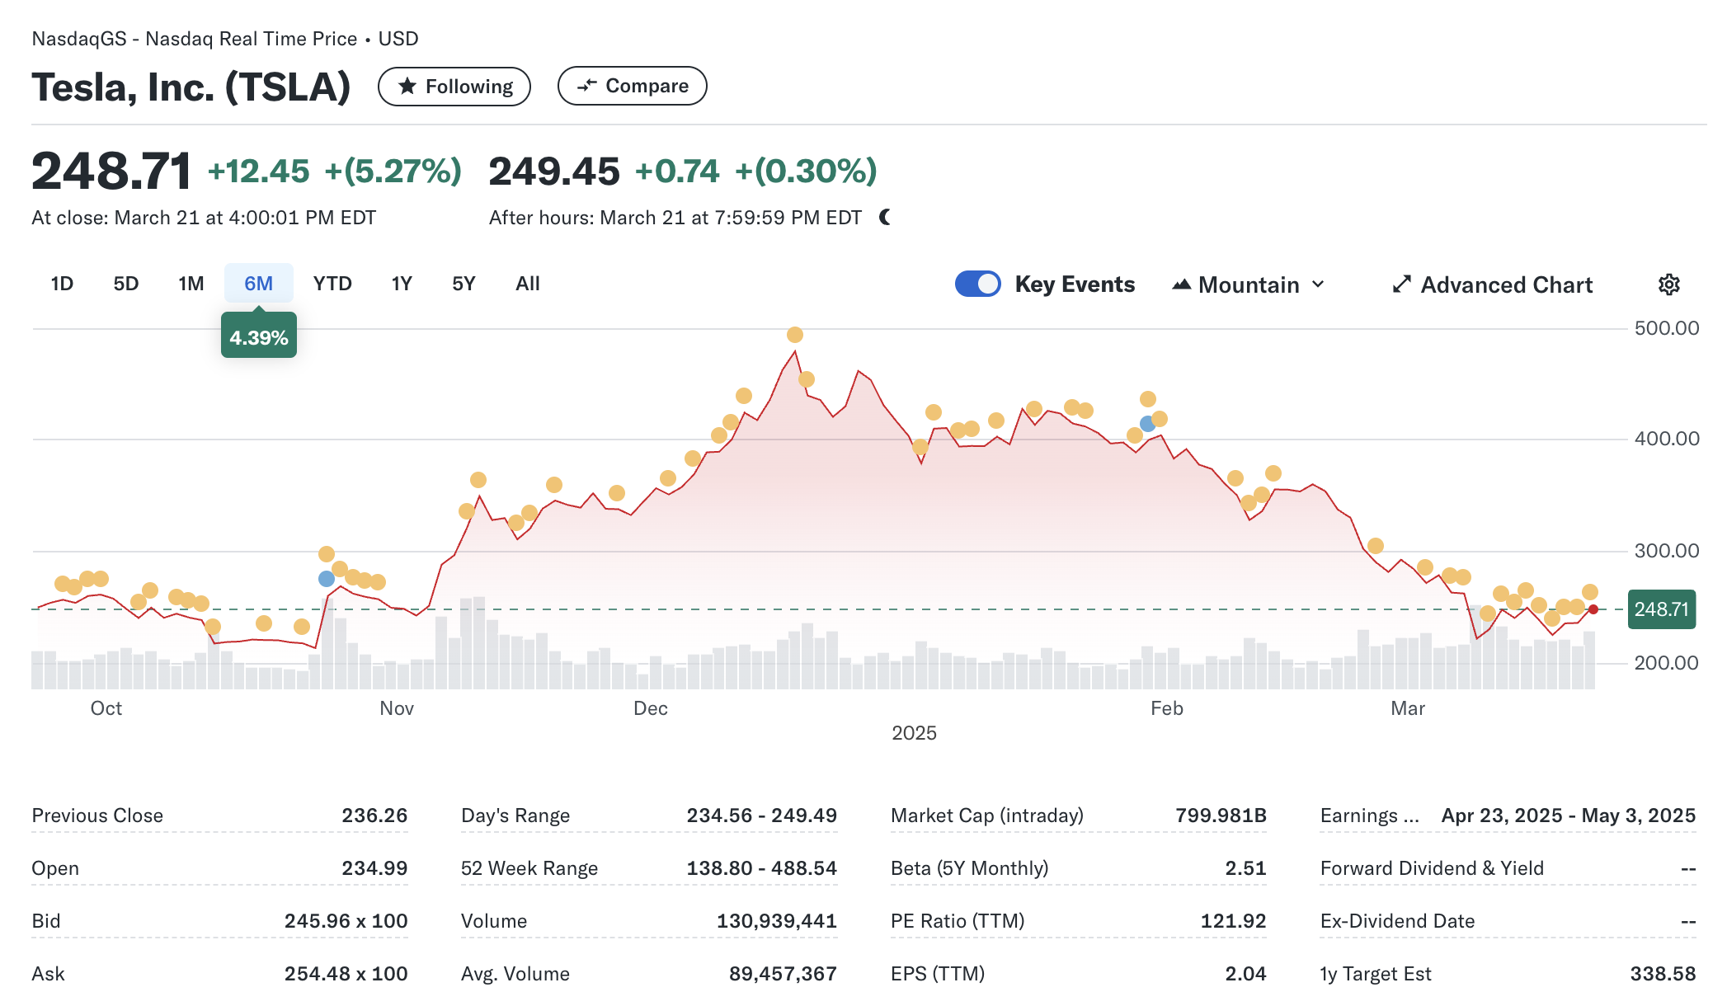Open chart settings gear icon

point(1668,284)
